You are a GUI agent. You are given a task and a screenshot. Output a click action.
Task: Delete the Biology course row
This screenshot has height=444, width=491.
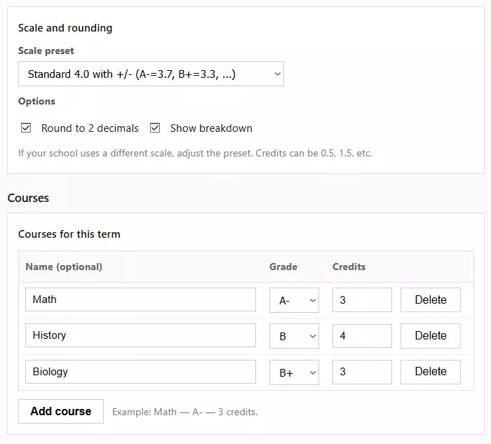(431, 372)
